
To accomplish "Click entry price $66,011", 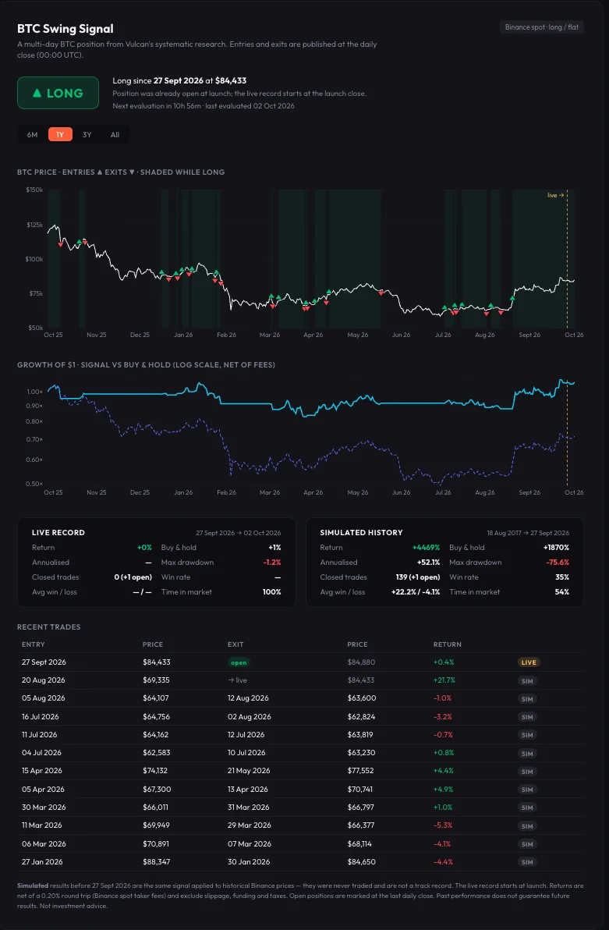I will click(154, 808).
